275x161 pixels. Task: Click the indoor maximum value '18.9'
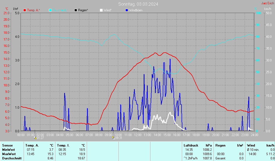coord(82,154)
